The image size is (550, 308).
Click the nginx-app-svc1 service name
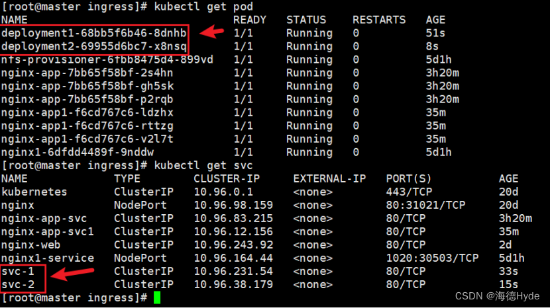click(x=47, y=232)
